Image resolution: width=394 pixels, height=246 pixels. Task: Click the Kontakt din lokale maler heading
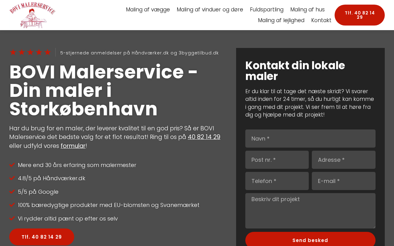(x=295, y=71)
